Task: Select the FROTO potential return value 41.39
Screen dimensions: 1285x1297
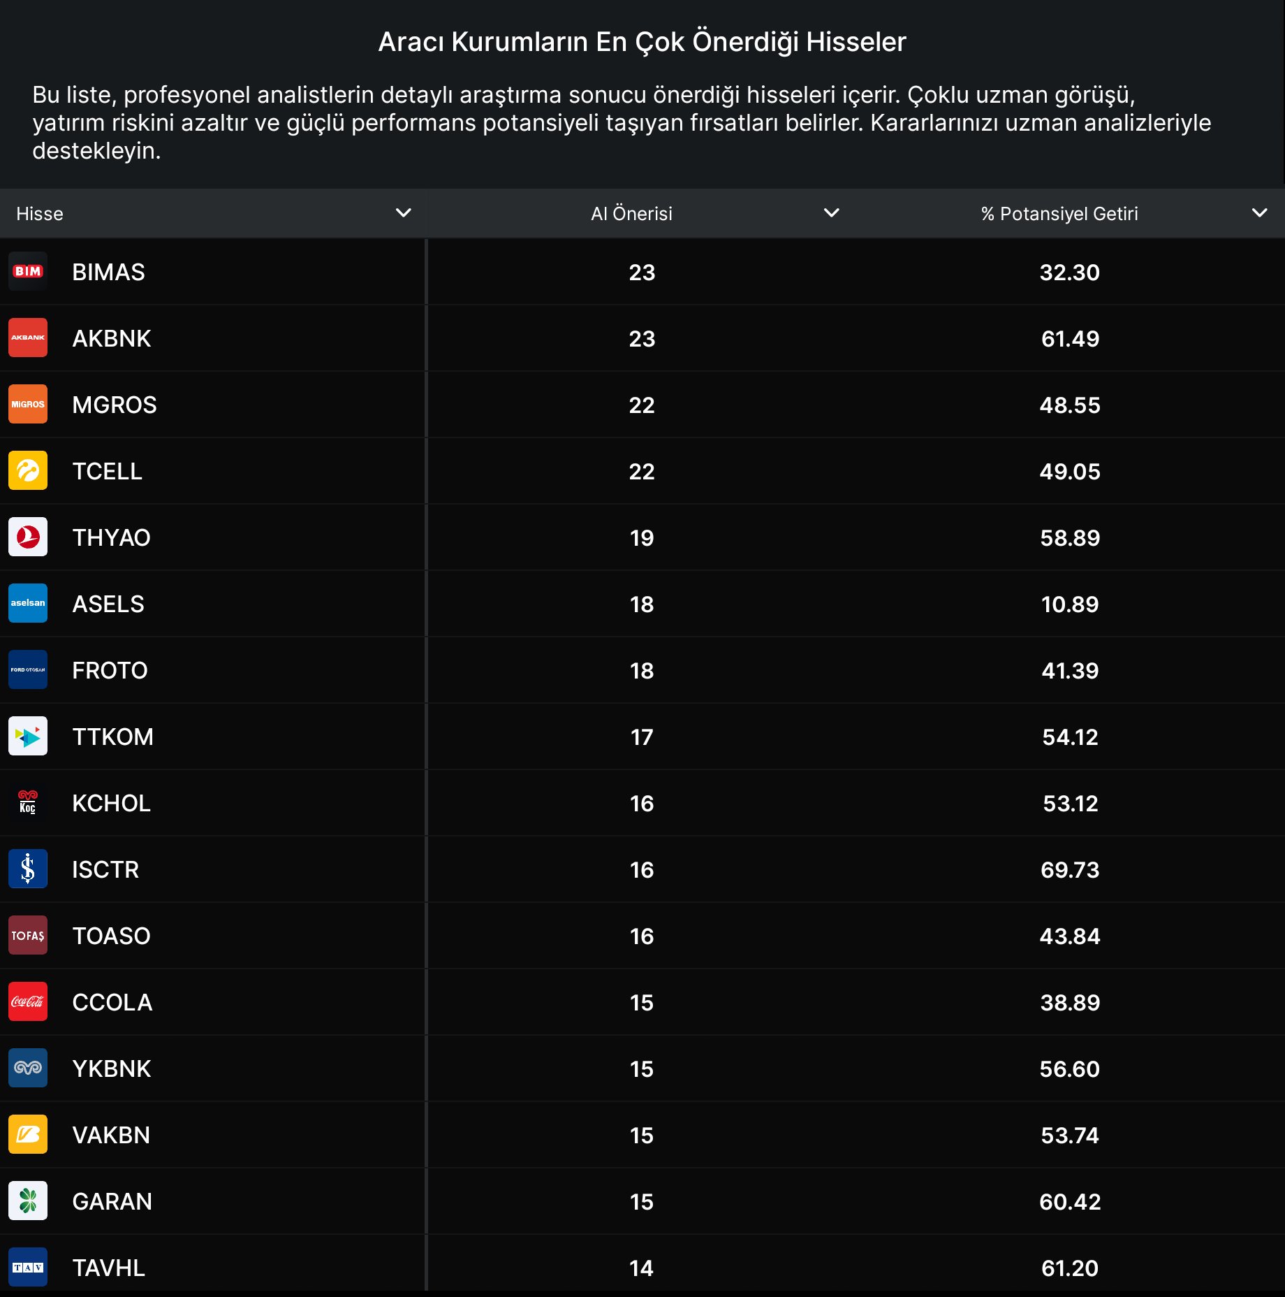Action: [1069, 670]
